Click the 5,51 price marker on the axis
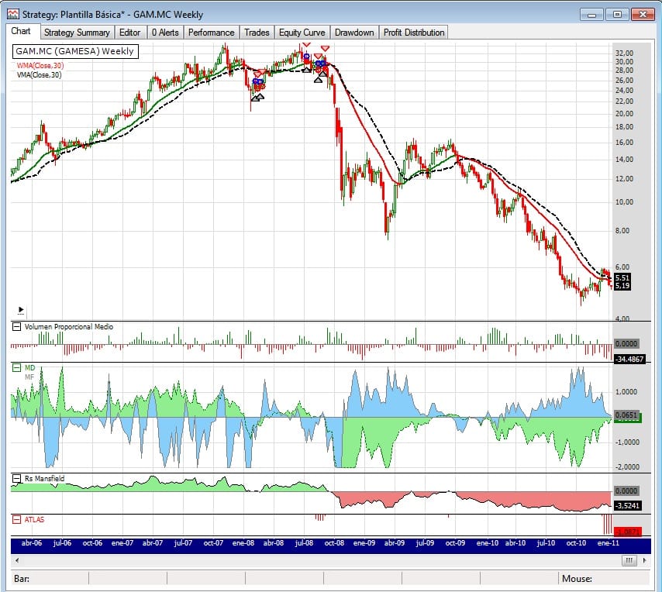The height and width of the screenshot is (592, 662). [x=622, y=277]
